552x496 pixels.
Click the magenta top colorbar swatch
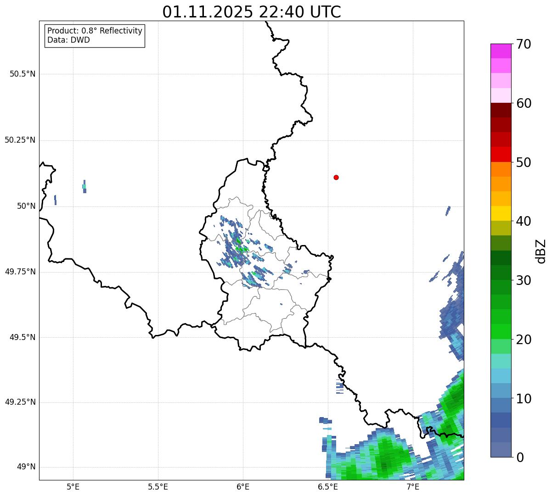[501, 51]
